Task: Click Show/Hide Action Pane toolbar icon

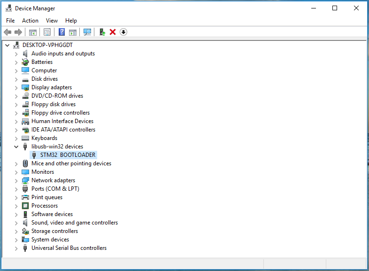Action: coord(73,32)
